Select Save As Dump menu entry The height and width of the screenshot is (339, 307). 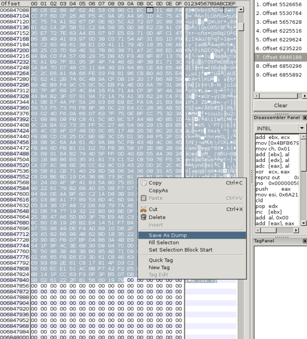192,235
